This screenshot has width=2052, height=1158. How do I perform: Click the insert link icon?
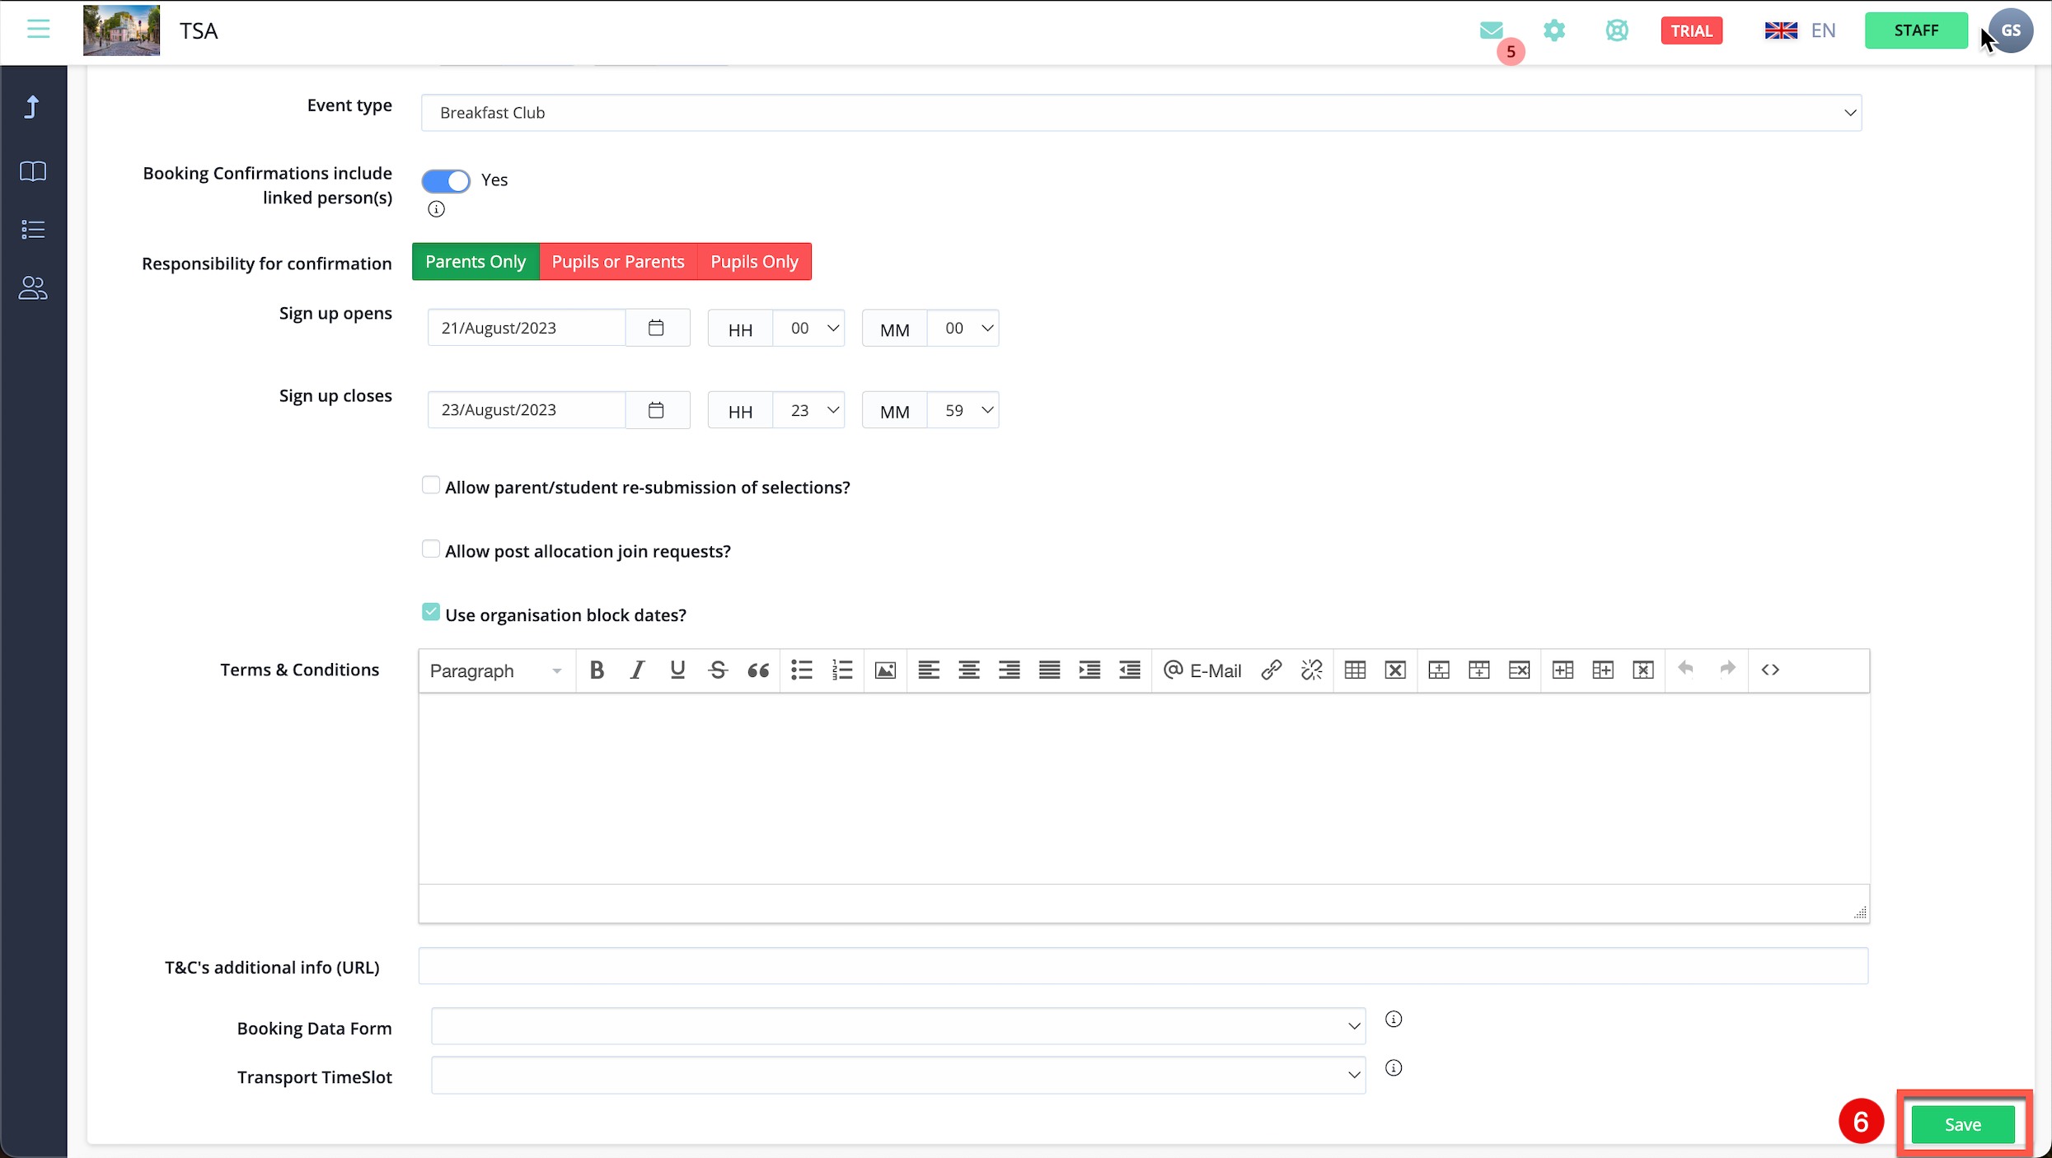pyautogui.click(x=1271, y=670)
